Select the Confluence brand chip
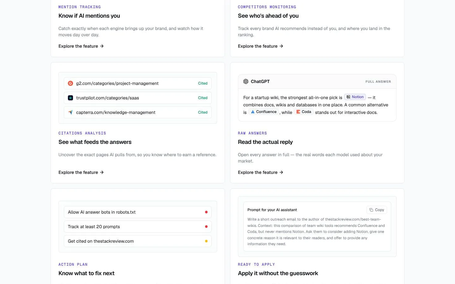The height and width of the screenshot is (284, 455). (264, 112)
